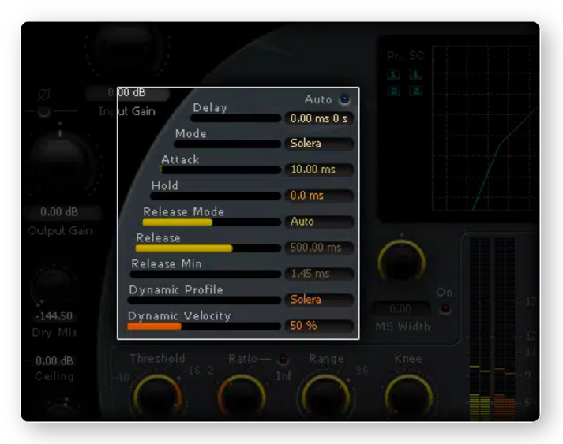Click the Threshold knob
Screen dimensions: 563x444
[x=157, y=397]
